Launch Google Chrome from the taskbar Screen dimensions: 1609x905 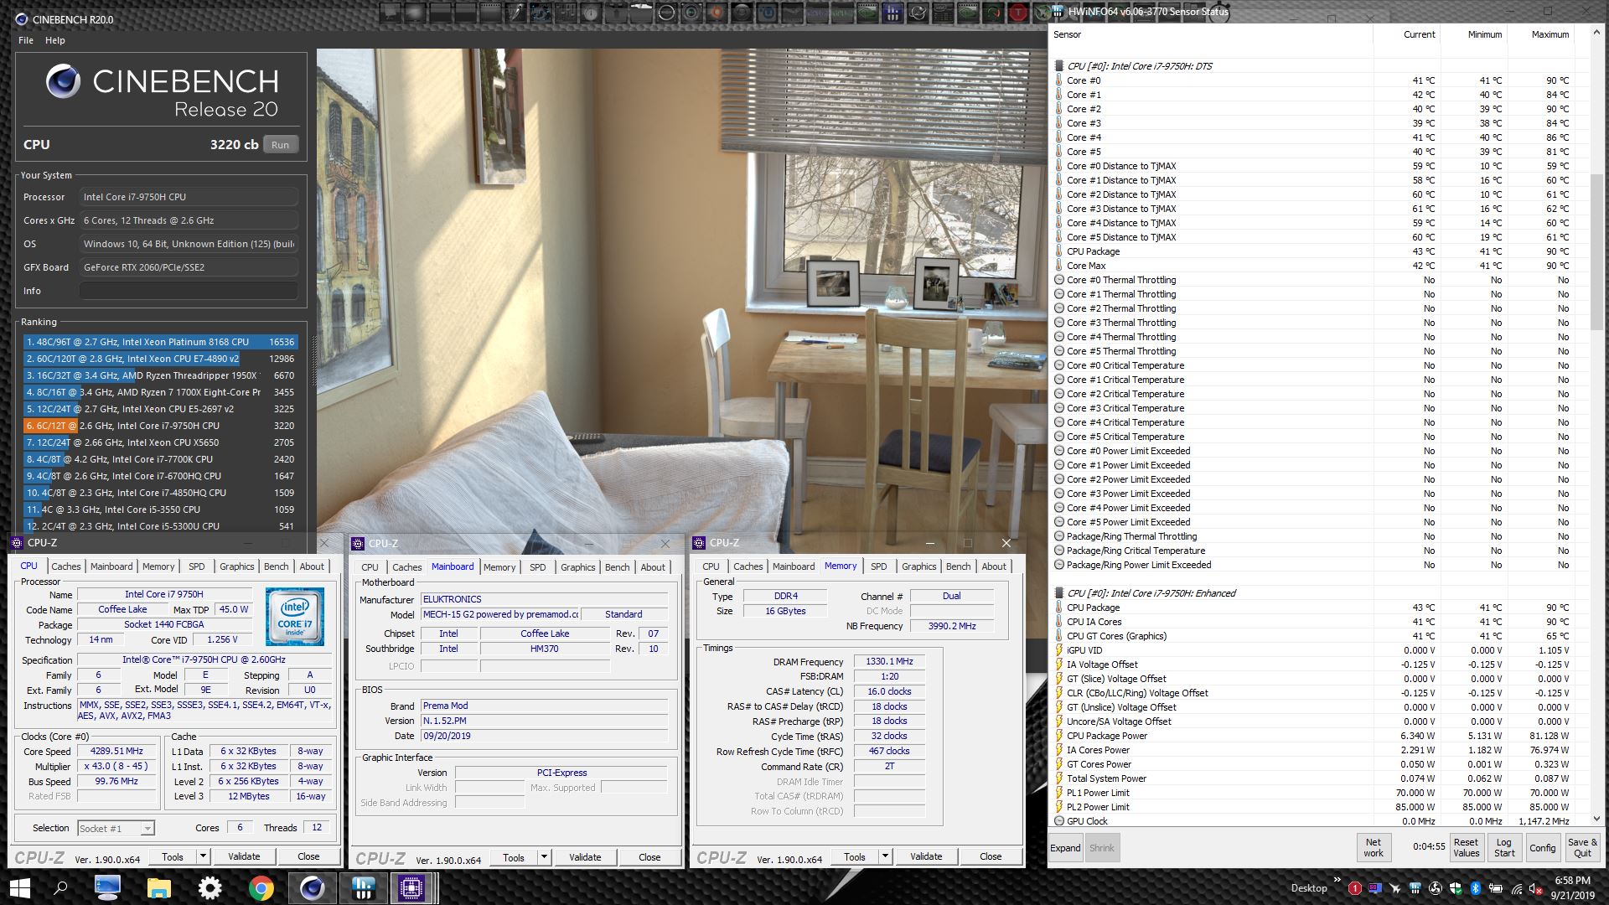(x=261, y=887)
